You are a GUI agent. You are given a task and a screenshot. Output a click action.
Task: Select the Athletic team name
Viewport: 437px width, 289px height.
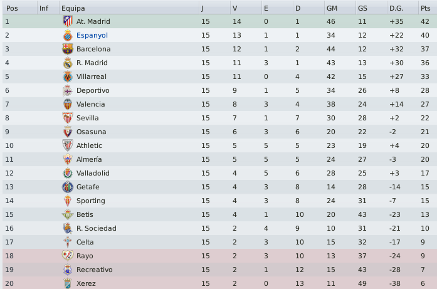89,145
